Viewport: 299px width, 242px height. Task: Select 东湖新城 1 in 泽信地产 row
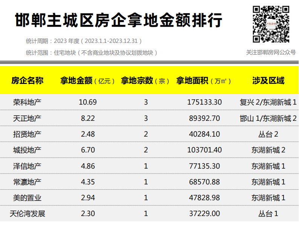(268, 166)
